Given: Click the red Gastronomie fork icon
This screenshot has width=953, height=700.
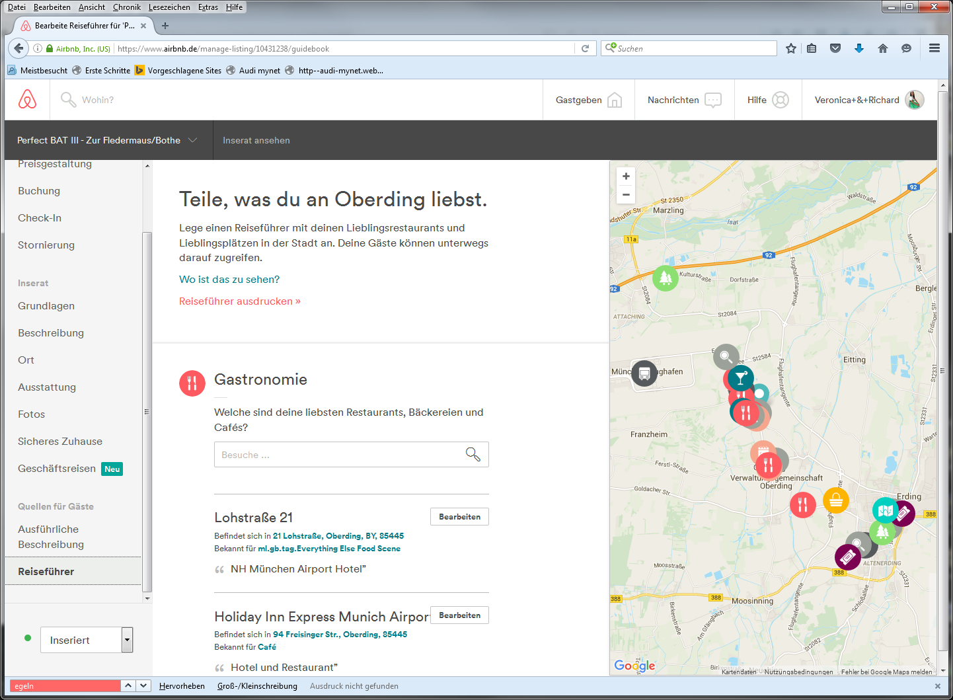Looking at the screenshot, I should point(192,383).
